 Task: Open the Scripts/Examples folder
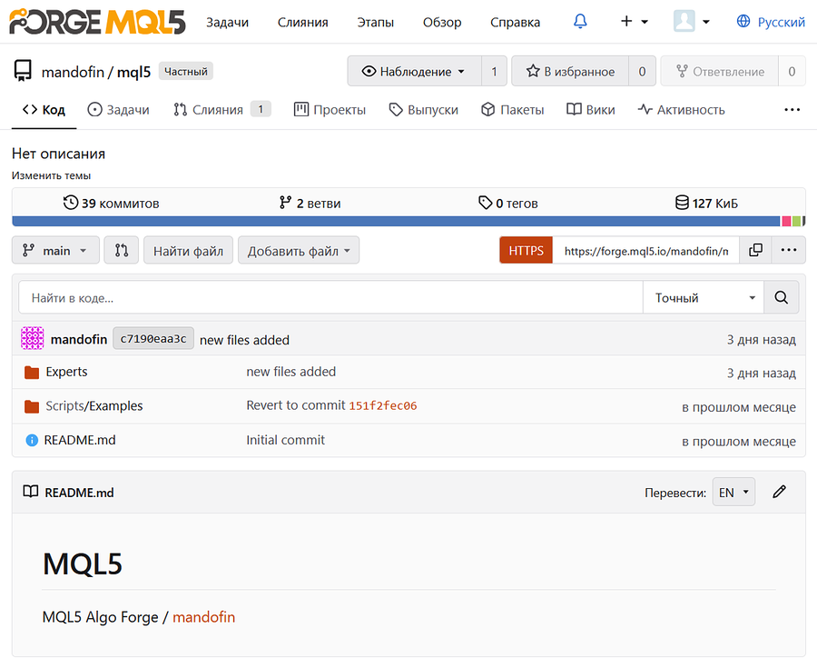94,406
